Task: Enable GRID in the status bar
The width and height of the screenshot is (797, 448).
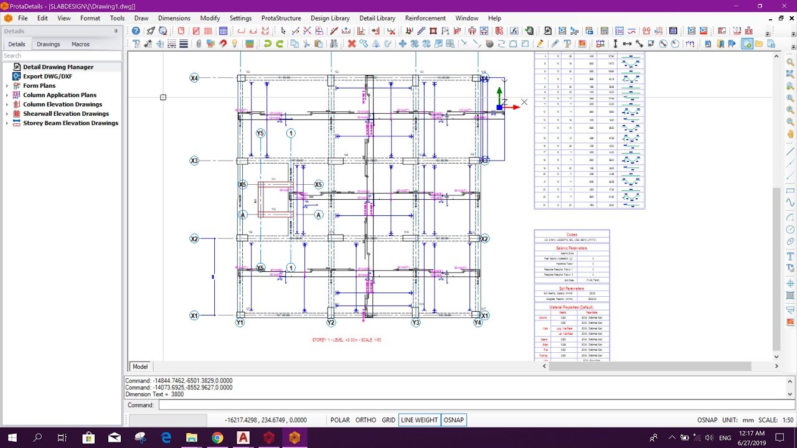Action: coord(389,420)
